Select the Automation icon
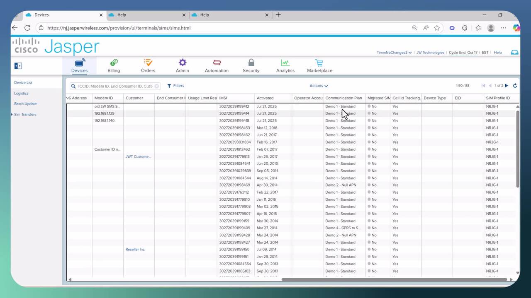 click(217, 63)
